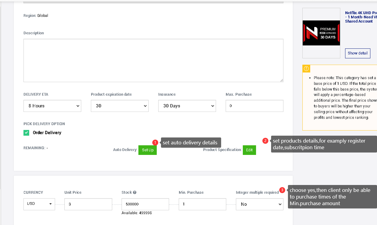Toggle the Order Delivery checkbox
The height and width of the screenshot is (225, 377).
point(26,133)
